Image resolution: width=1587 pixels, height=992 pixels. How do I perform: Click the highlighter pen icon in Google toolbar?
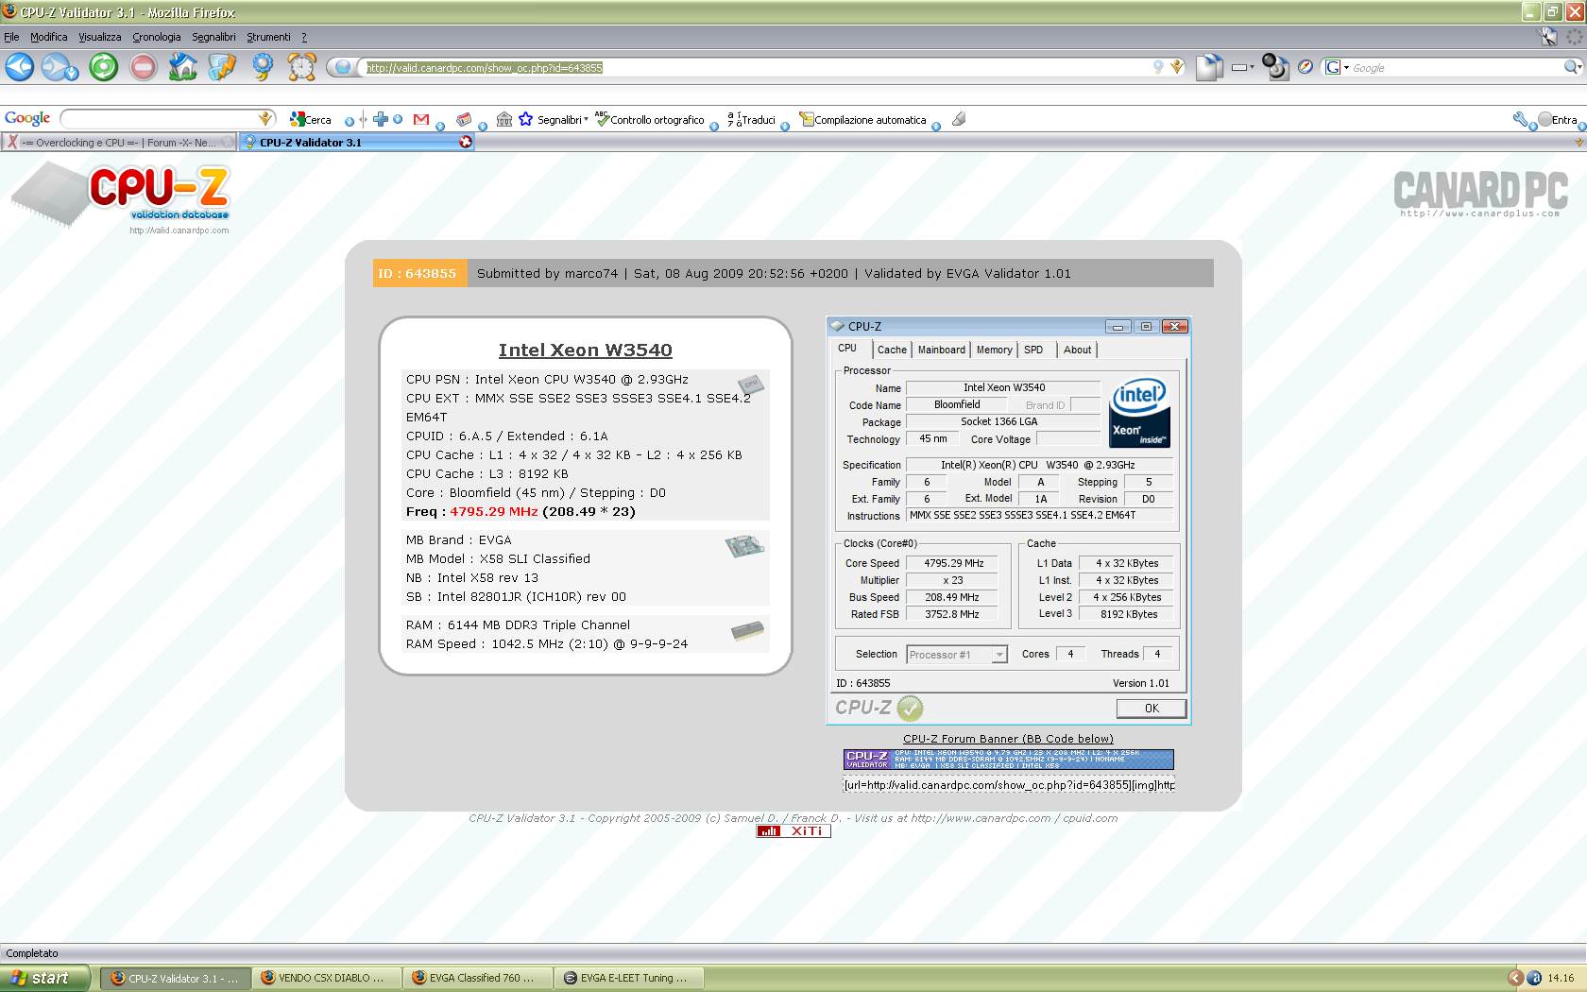click(x=959, y=119)
